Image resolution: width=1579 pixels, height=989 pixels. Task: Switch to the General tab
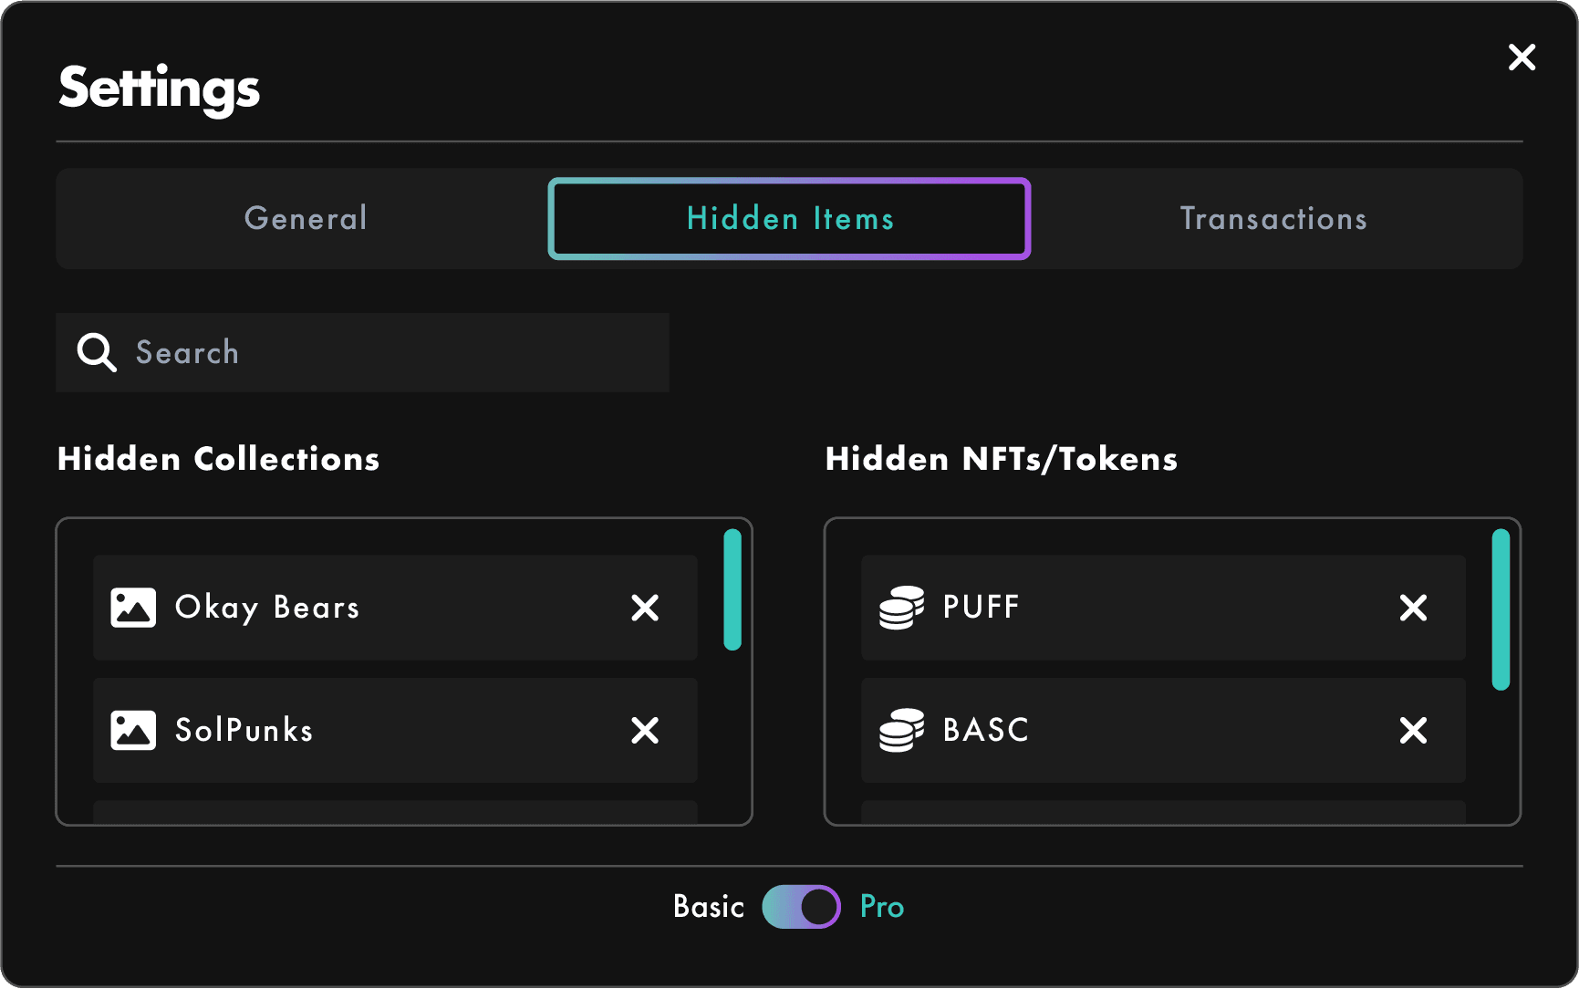click(306, 219)
